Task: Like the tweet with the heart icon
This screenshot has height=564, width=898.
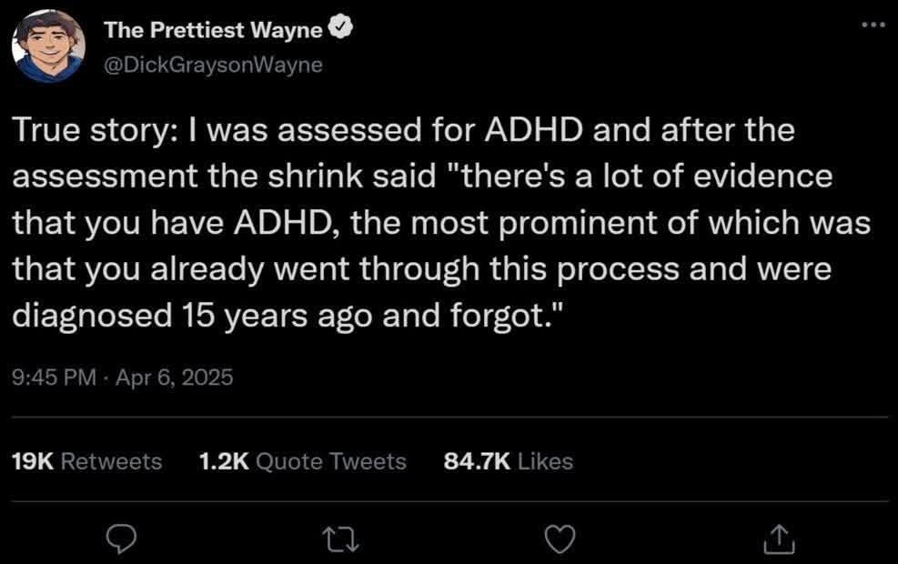Action: pyautogui.click(x=560, y=540)
